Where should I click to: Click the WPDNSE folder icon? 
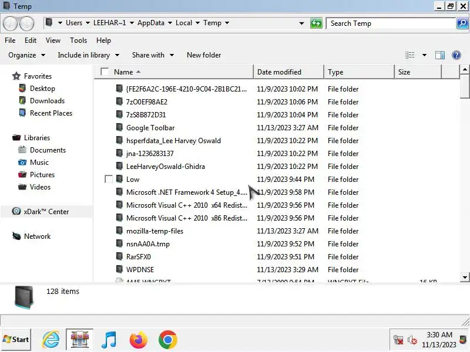click(119, 269)
